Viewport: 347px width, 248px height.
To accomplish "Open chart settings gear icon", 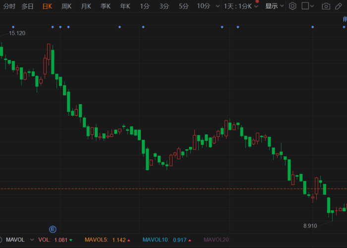I will (292, 6).
